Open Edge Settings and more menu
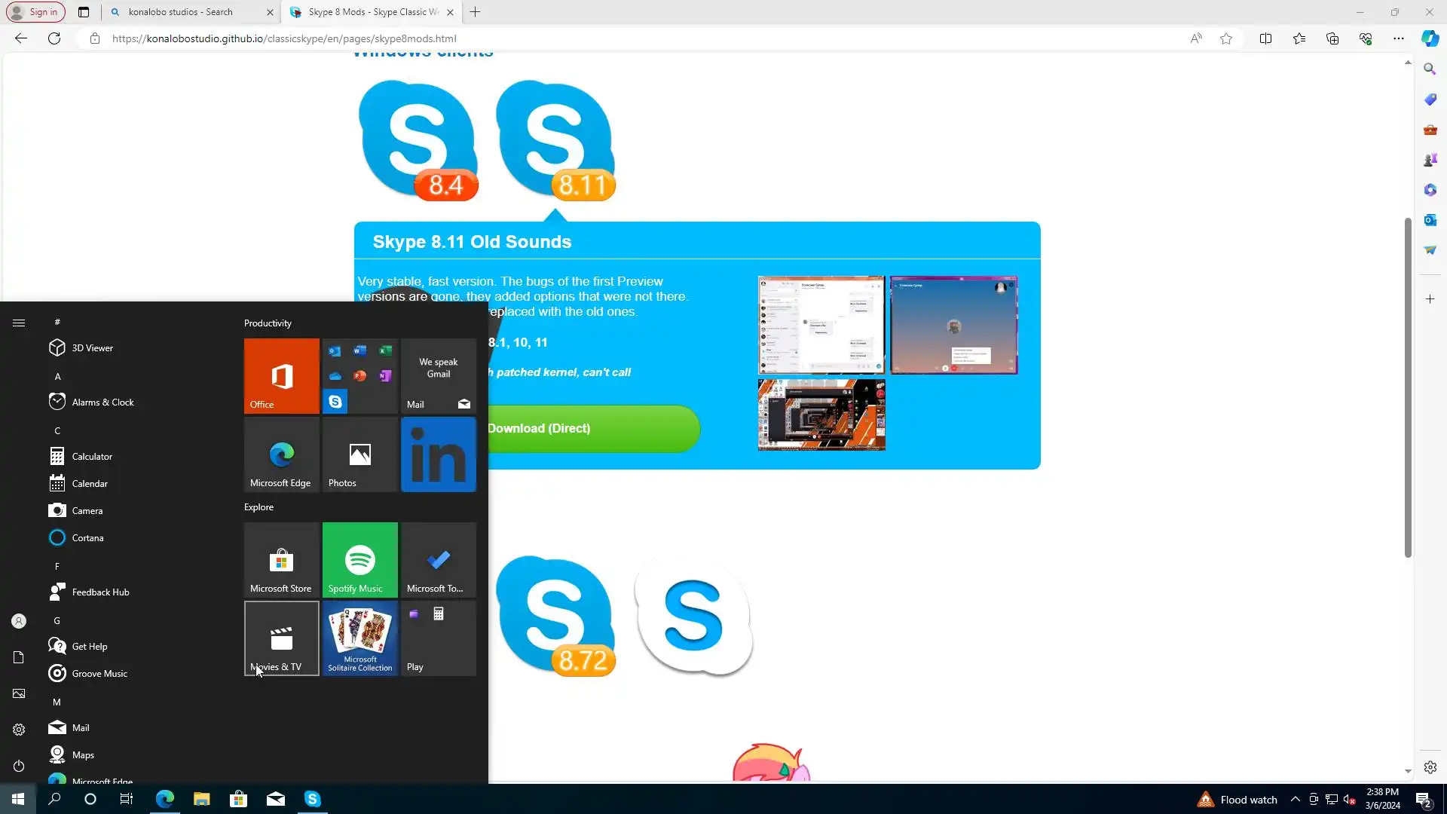The height and width of the screenshot is (814, 1447). [x=1398, y=38]
